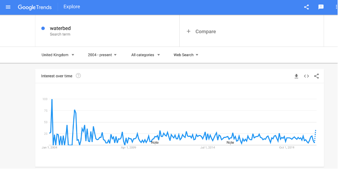
Task: Click the Compare button
Action: [206, 31]
